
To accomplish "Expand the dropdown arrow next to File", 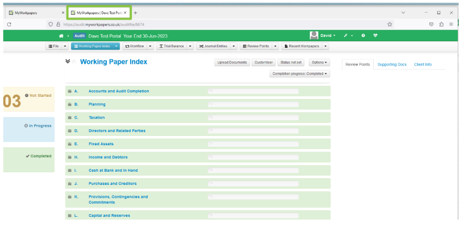I will click(65, 47).
